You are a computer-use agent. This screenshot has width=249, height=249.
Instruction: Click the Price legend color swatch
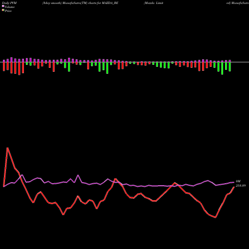click(3, 10)
